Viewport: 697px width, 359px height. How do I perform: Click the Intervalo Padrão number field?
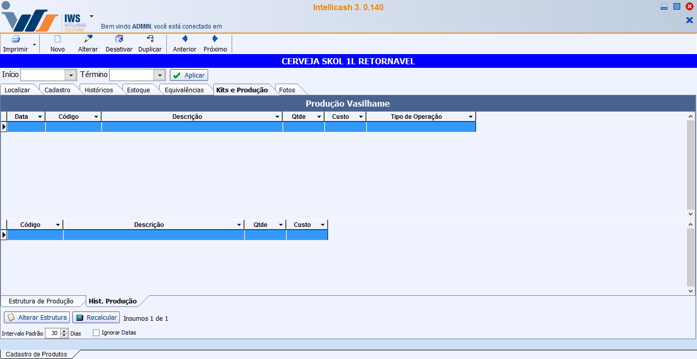[52, 333]
